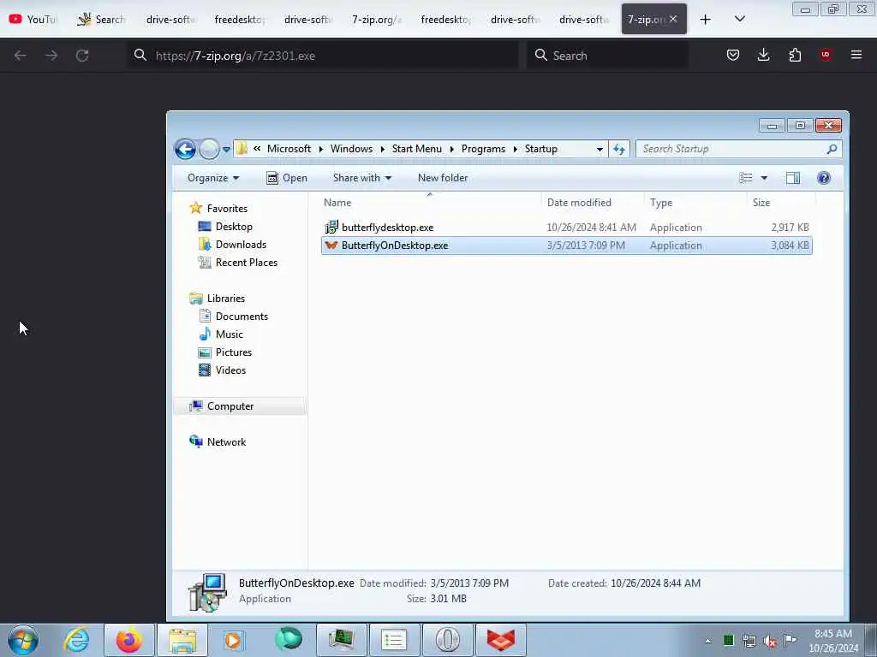Click Programs in the address breadcrumb

483,149
